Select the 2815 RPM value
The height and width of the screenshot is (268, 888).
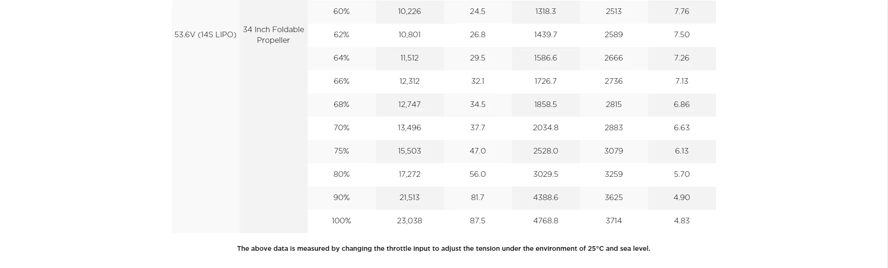click(x=614, y=105)
